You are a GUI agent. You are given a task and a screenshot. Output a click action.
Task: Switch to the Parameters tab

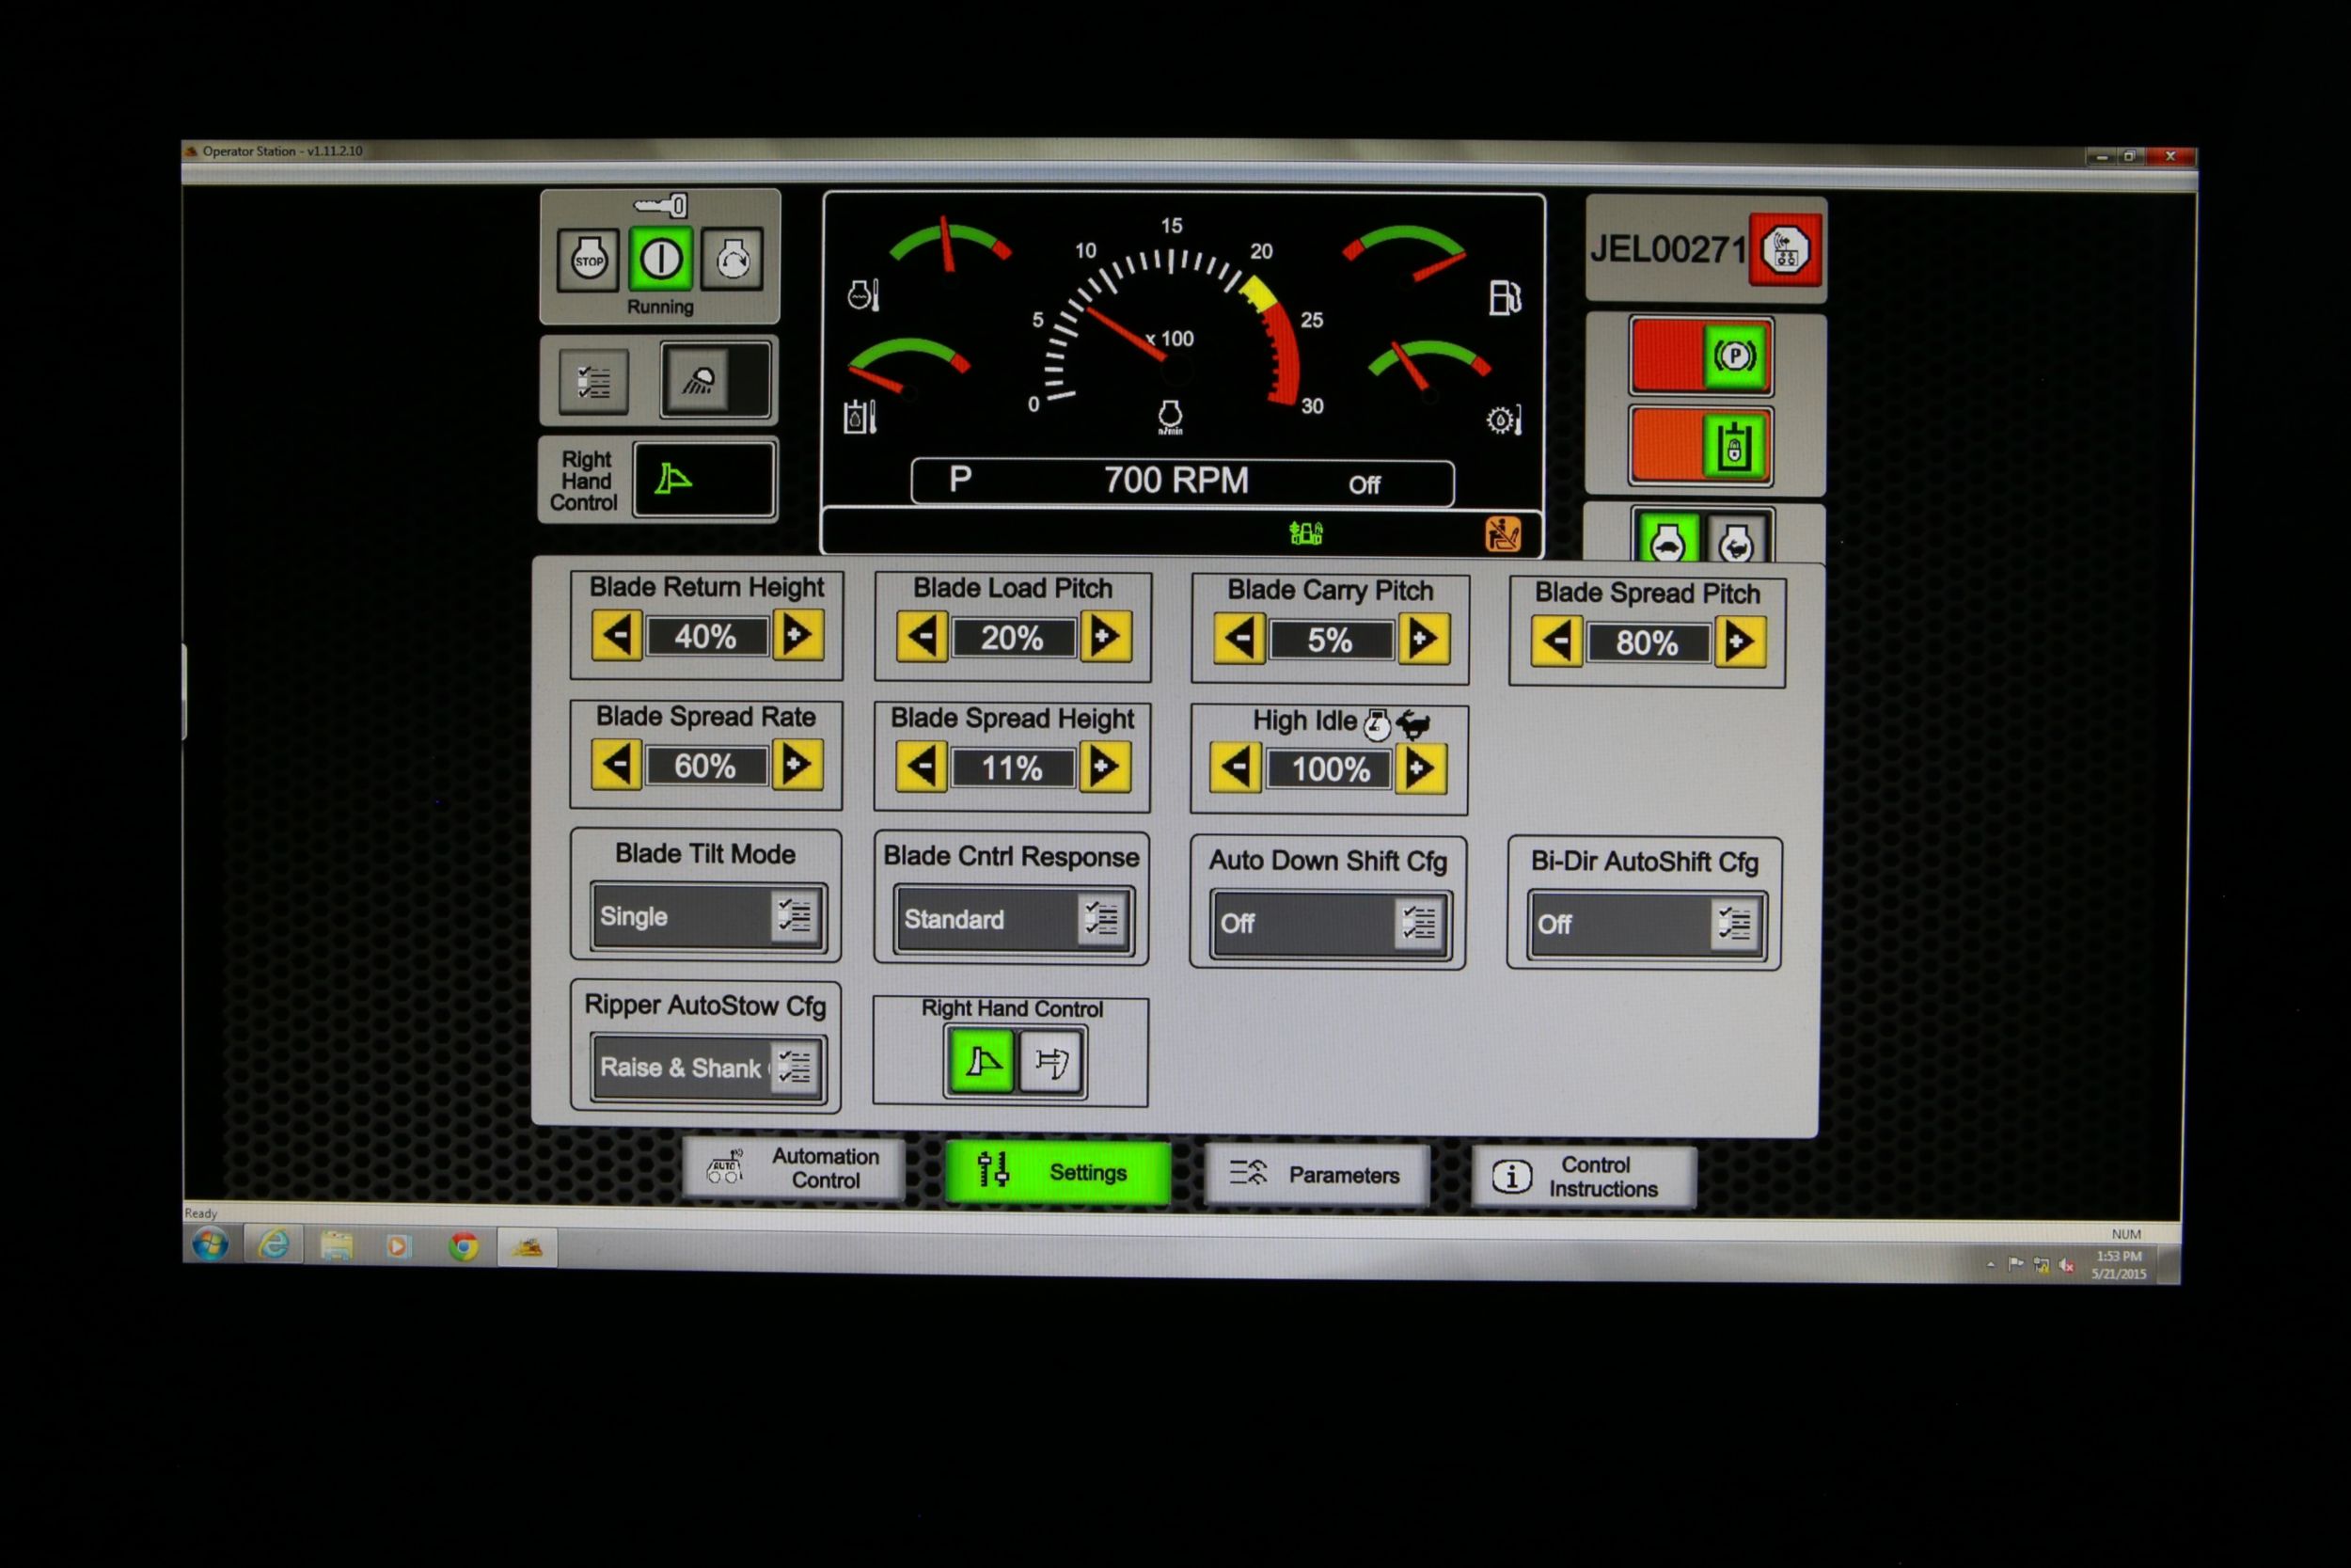[1316, 1175]
